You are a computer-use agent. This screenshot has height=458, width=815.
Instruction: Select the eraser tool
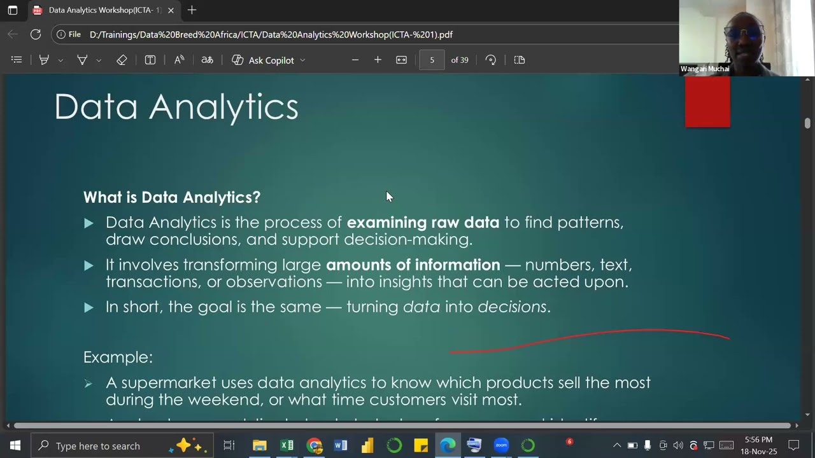click(x=122, y=60)
